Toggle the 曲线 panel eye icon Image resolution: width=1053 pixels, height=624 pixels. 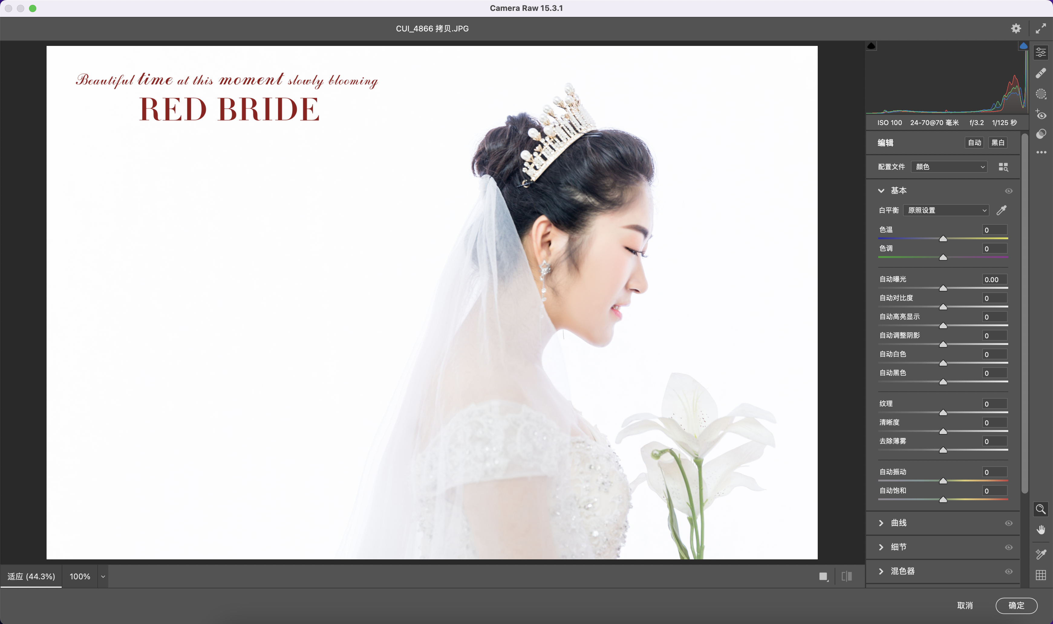point(1009,523)
